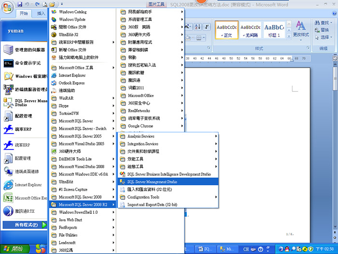Click 替换 replace button in Word

(322, 30)
